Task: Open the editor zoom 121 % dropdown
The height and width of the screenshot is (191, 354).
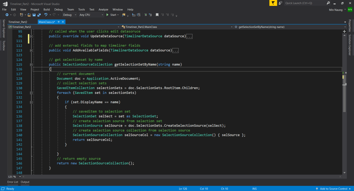Action: tap(20, 177)
